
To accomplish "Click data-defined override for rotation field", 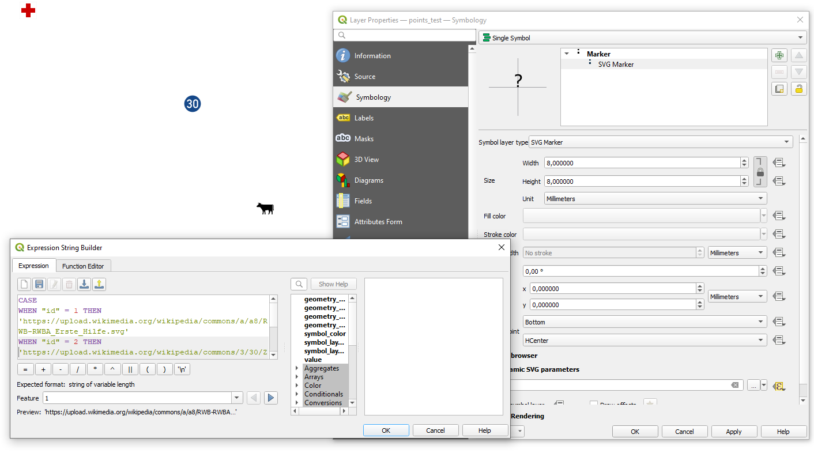I will (x=779, y=271).
